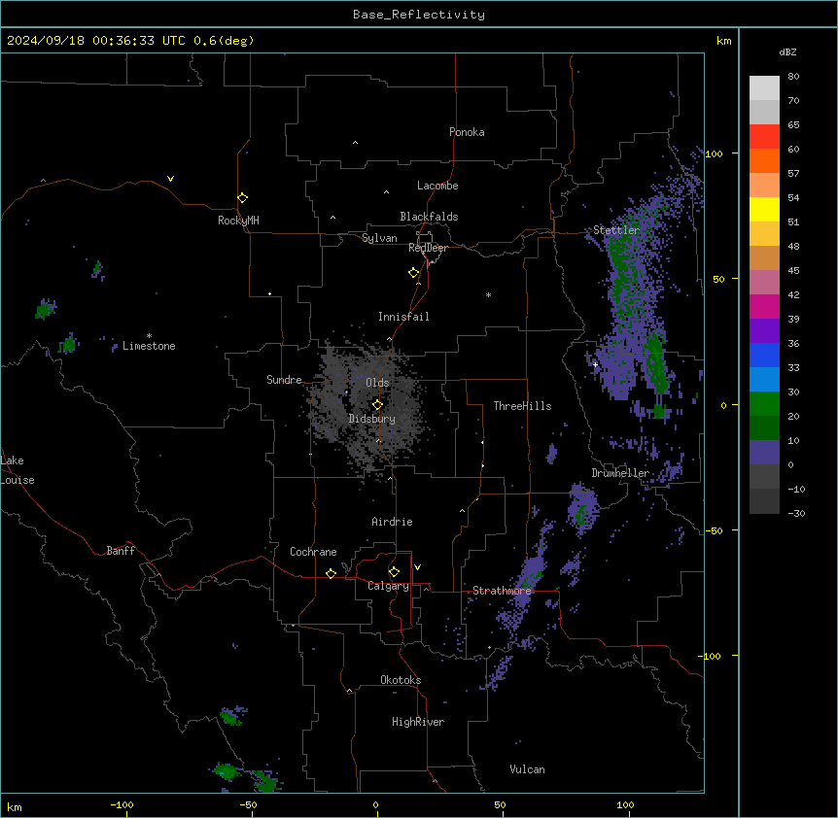838x818 pixels.
Task: Click the white plus marker west of the Drumheller echoes
Action: point(595,364)
